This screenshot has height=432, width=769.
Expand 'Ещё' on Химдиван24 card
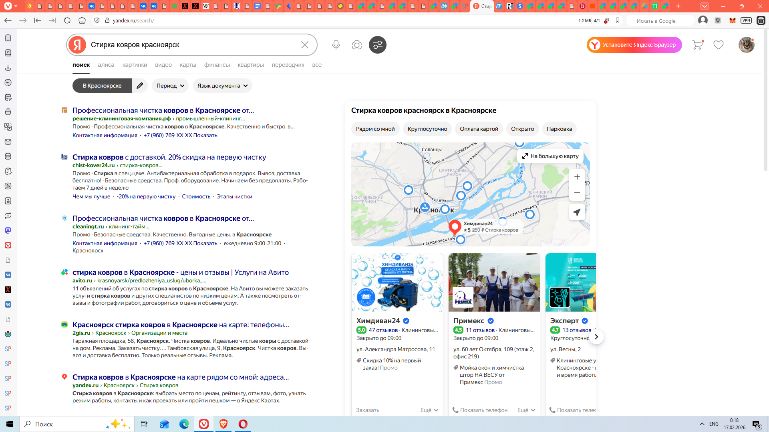coord(429,410)
